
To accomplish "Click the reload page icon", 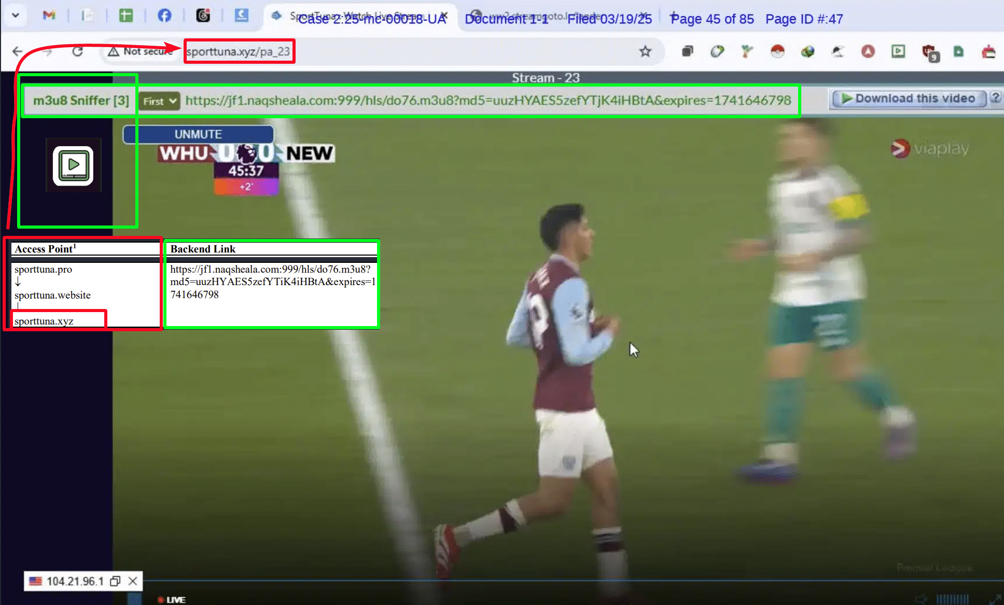I will click(x=77, y=51).
